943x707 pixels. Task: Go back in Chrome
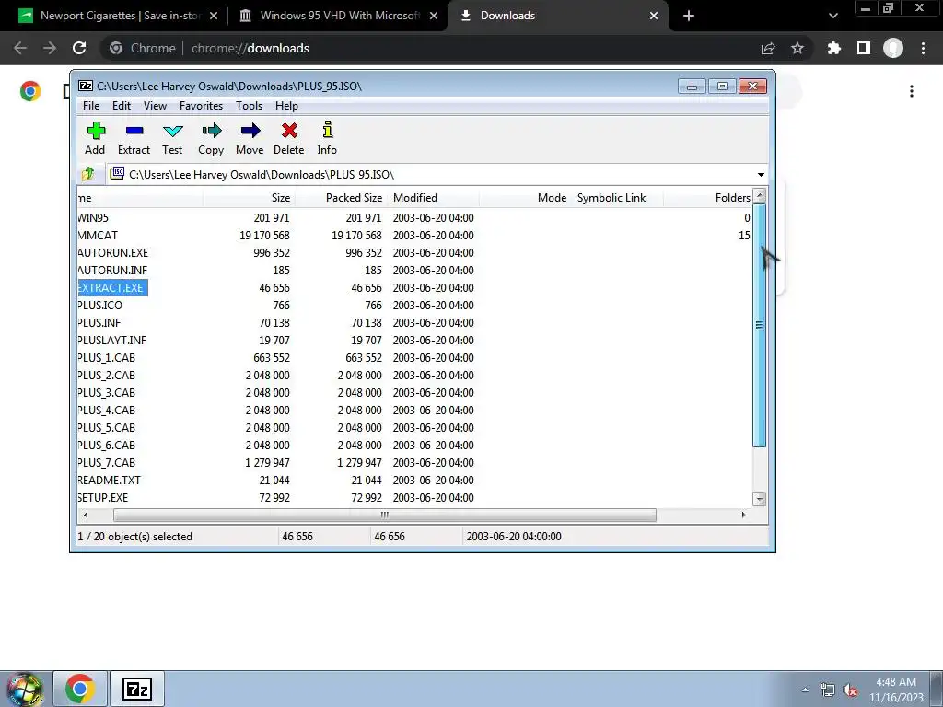pos(20,48)
